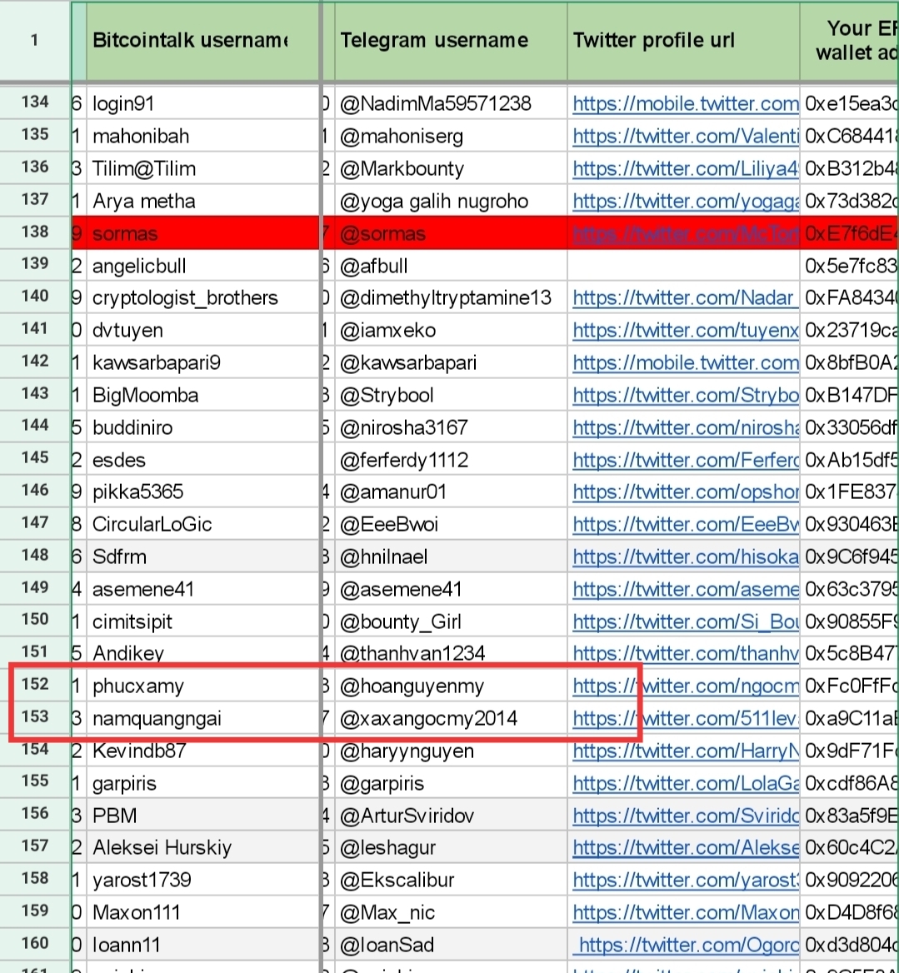
Task: Select the Twitter profile url header cell
Action: pyautogui.click(x=683, y=41)
